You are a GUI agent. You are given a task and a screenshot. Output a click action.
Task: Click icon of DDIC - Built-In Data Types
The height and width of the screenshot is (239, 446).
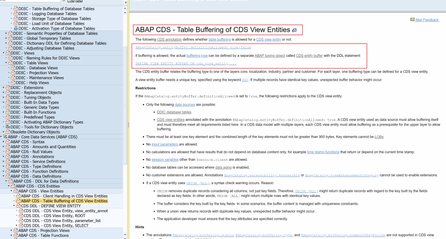tap(8, 103)
